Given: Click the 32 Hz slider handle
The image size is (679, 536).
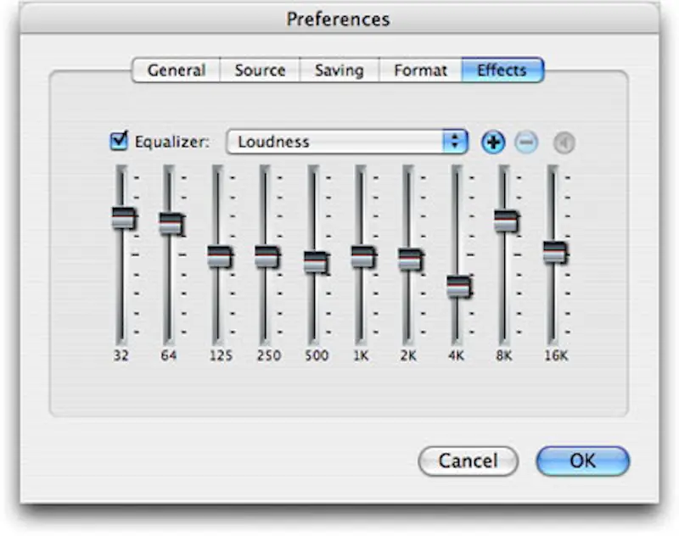Looking at the screenshot, I should (124, 217).
